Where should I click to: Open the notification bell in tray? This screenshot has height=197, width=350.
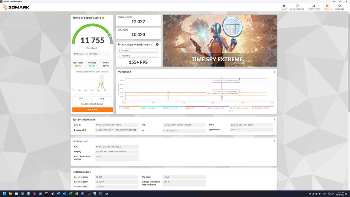346,194
